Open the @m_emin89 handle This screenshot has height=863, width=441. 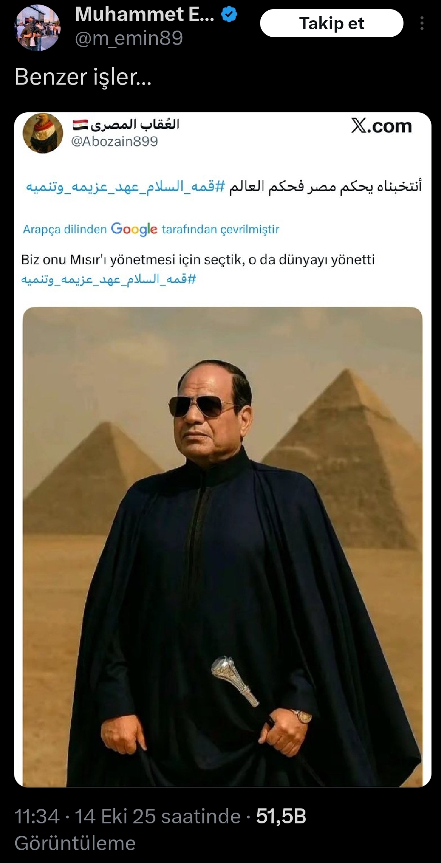point(129,38)
